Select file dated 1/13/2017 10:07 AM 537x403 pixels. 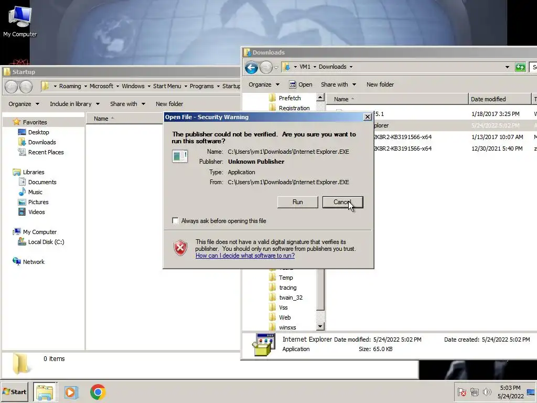(x=432, y=137)
